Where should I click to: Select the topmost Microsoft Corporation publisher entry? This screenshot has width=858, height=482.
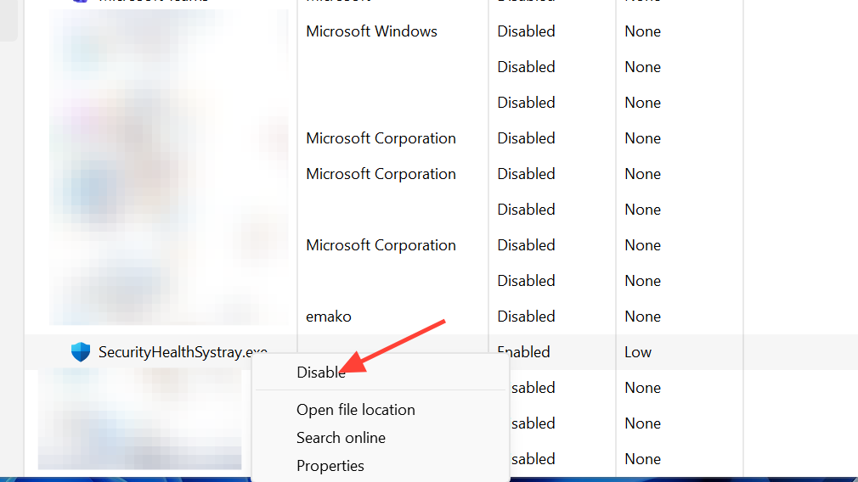[381, 138]
